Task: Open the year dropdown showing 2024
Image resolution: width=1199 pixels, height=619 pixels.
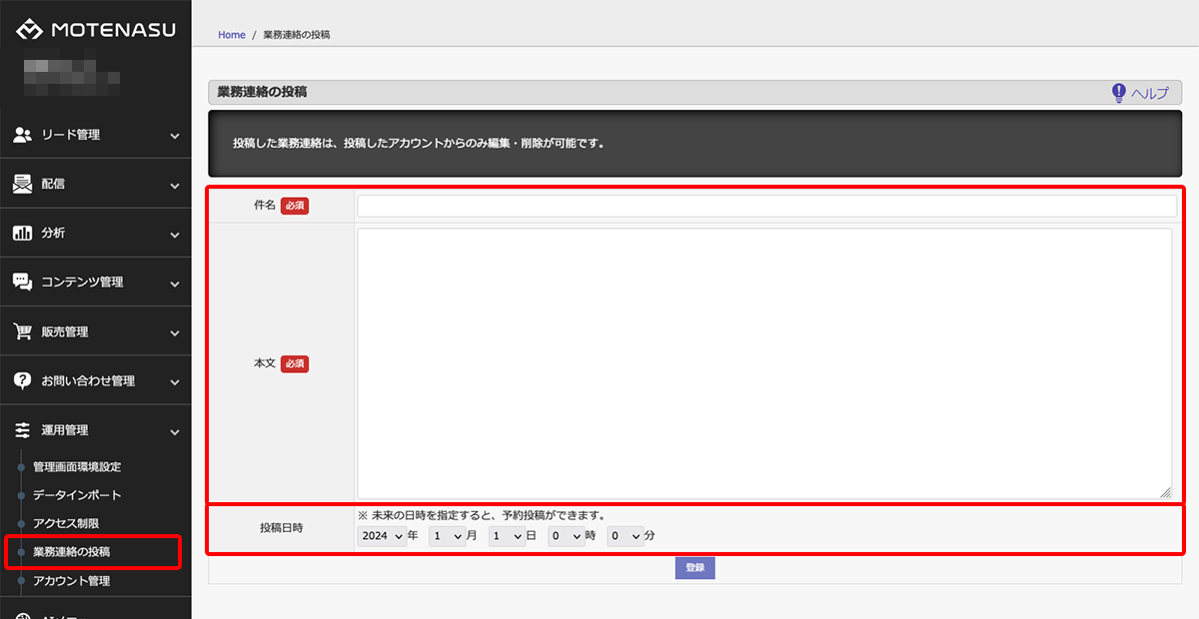Action: [383, 536]
